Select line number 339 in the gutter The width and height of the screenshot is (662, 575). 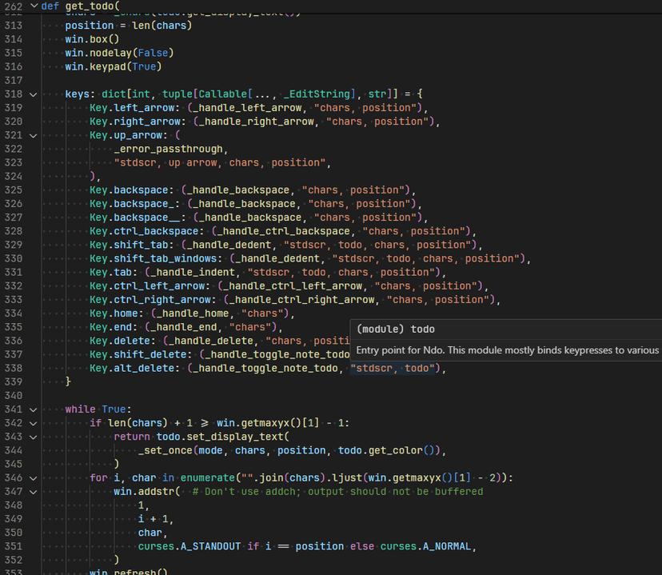coord(14,381)
